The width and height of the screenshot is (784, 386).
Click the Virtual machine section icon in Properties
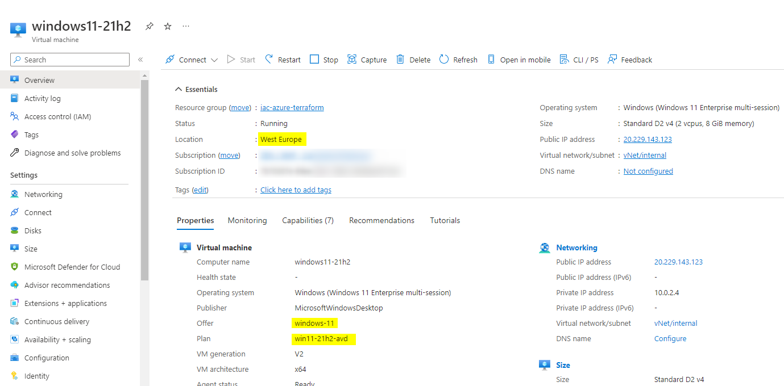pos(185,247)
